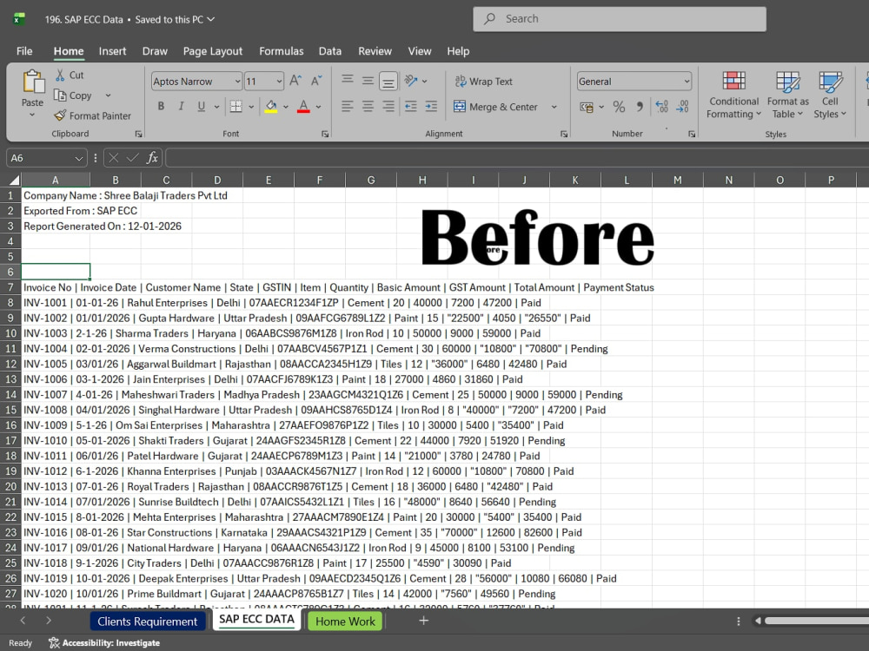
Task: Center text horizontally in cell
Action: (368, 106)
